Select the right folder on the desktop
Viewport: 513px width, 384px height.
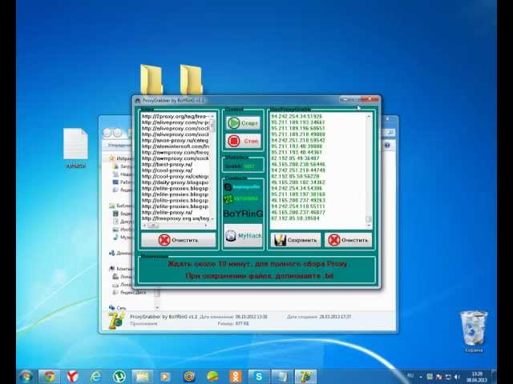click(191, 79)
